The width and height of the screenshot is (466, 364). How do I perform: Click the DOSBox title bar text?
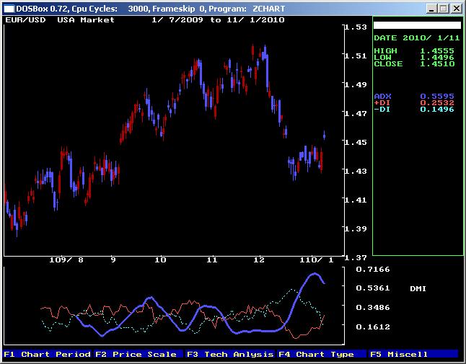151,9
